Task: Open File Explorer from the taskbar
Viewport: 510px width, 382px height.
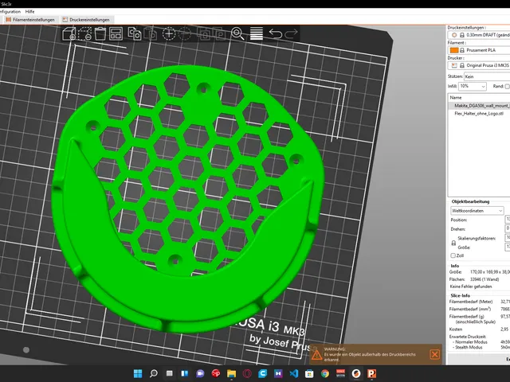Action: coord(231,373)
